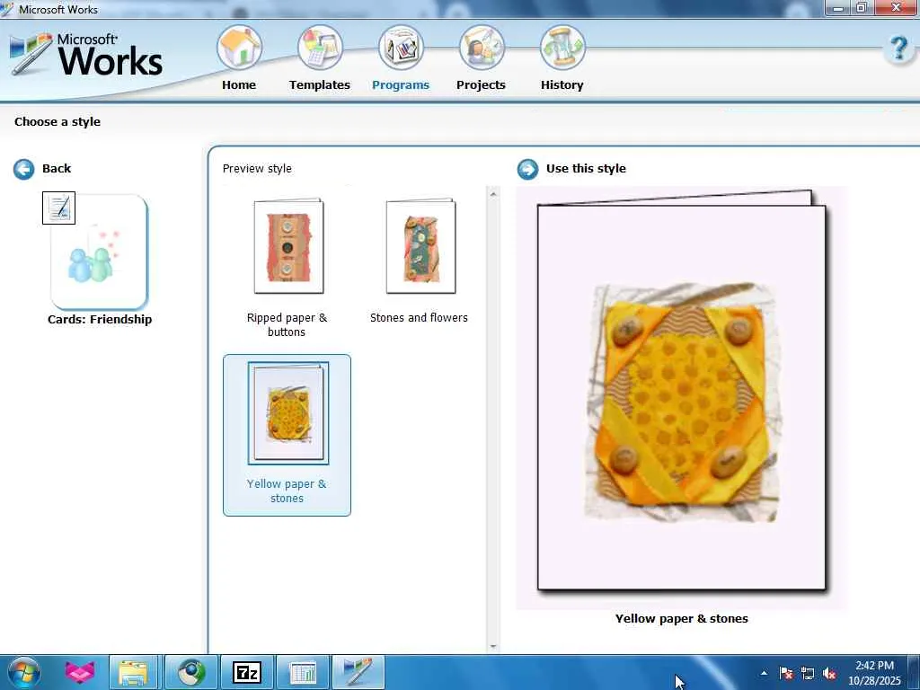Click the Microsoft Works logo
The image size is (920, 690).
[86, 55]
